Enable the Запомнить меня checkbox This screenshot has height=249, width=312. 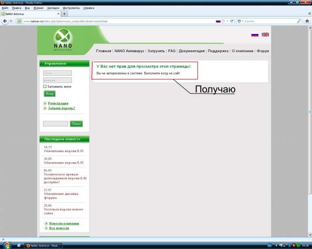(x=45, y=86)
